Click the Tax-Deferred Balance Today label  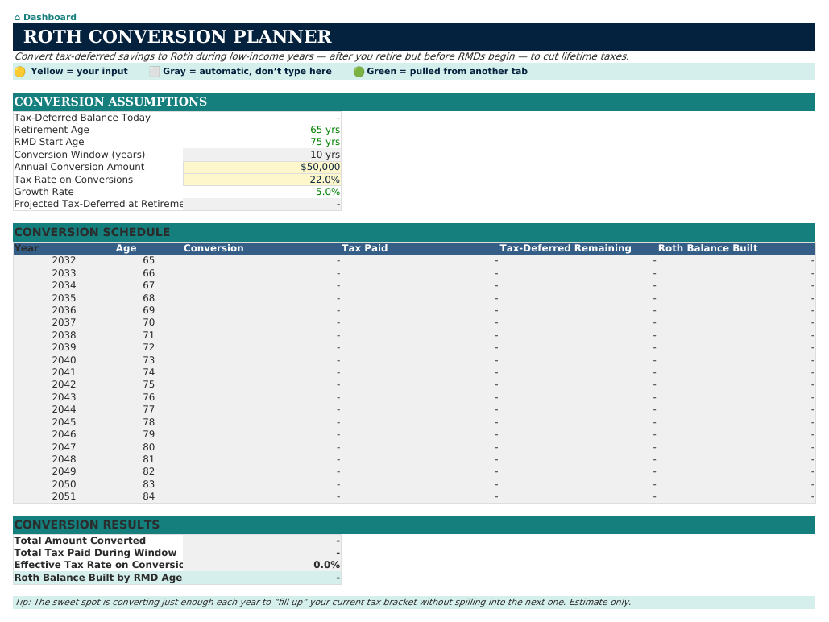[82, 118]
